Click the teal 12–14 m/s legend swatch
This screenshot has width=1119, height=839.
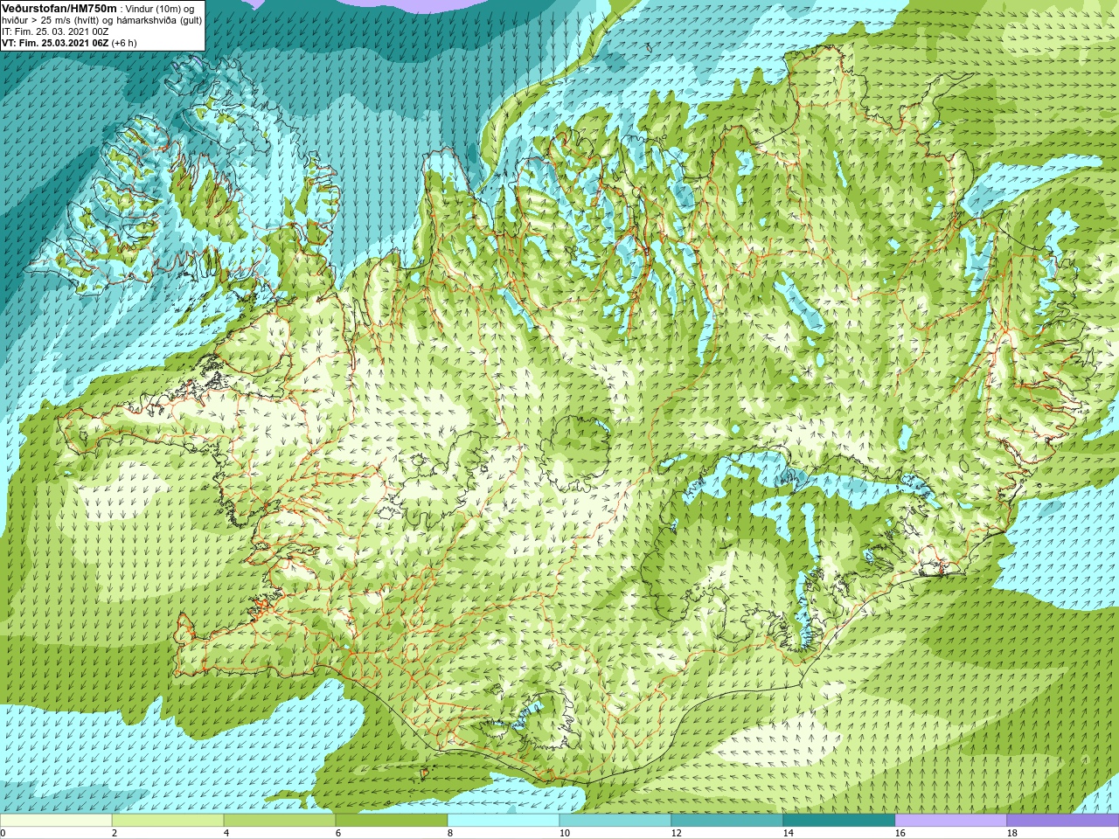tap(727, 821)
